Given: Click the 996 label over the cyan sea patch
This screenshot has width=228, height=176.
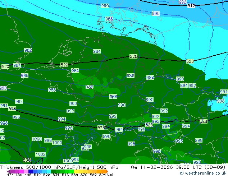Looking at the screenshot, I should (x=220, y=101).
